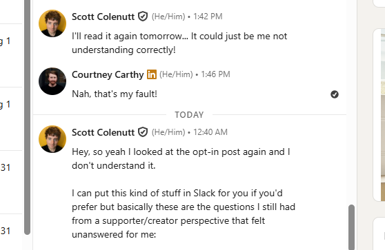The image size is (385, 250).
Task: Click the verified shield badge beside the 12:40 AM Scott Colenutt
Action: point(143,132)
